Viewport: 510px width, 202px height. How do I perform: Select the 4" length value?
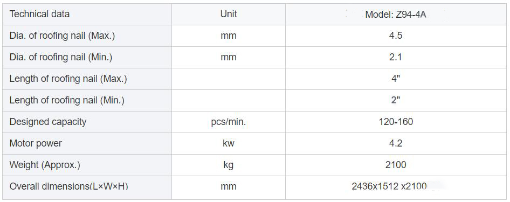click(x=396, y=79)
